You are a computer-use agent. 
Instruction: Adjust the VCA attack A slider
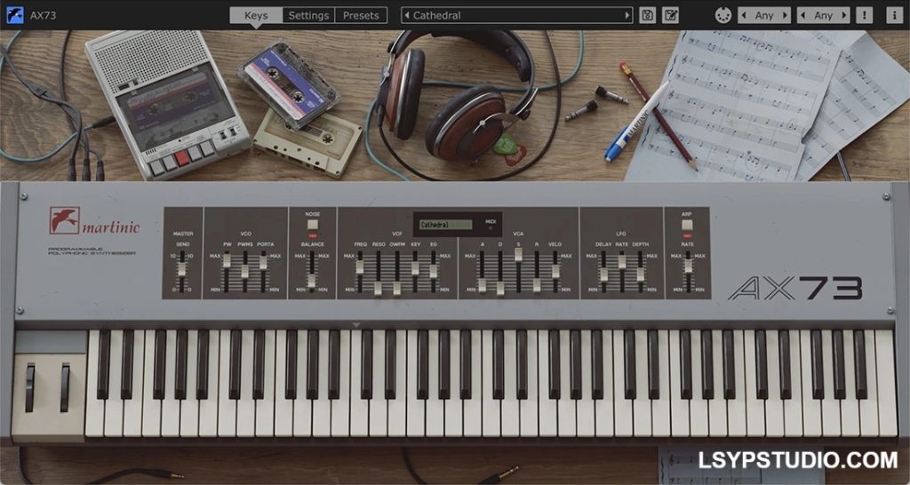point(482,285)
